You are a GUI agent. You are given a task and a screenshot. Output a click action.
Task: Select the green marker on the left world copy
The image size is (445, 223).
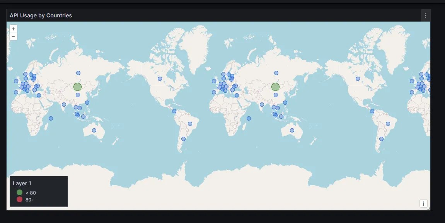(x=77, y=86)
